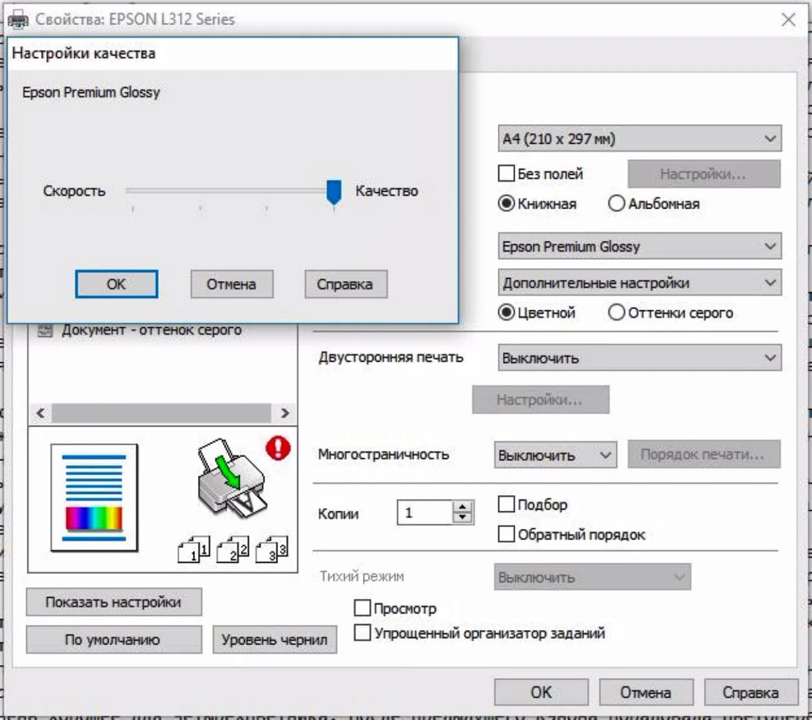Select 'Книжная' orientation
This screenshot has height=720, width=812.
[x=507, y=204]
